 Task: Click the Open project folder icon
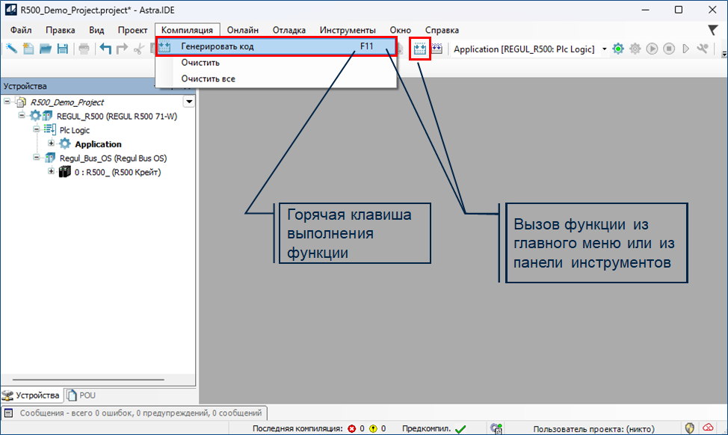tap(46, 49)
